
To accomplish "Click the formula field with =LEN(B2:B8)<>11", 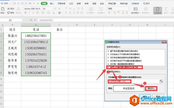I will coord(133,81).
